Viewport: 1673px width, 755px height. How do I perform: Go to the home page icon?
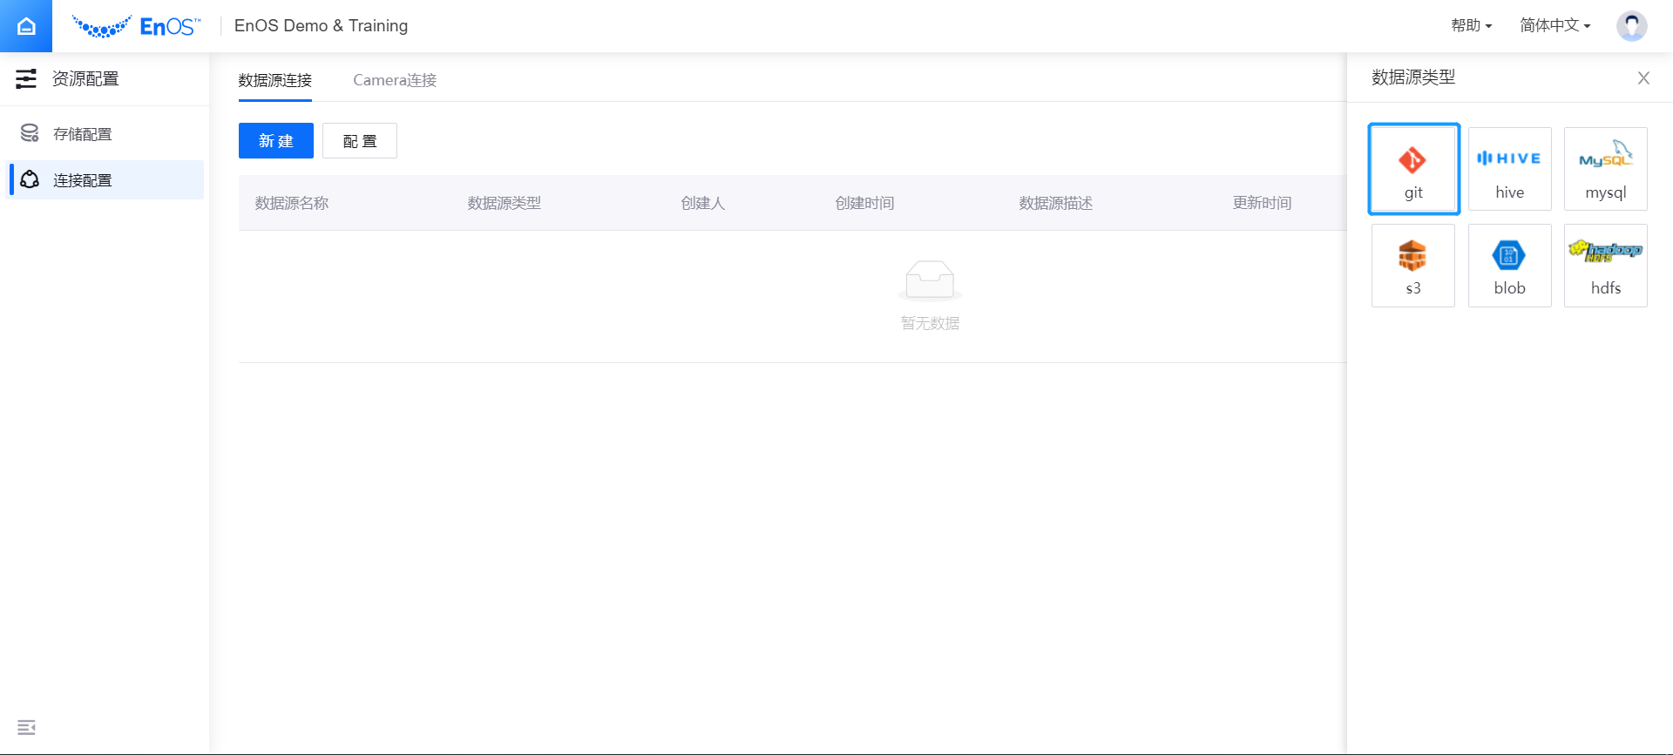click(26, 26)
